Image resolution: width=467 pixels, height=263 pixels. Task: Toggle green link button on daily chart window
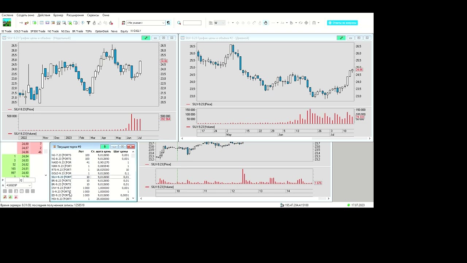point(341,38)
